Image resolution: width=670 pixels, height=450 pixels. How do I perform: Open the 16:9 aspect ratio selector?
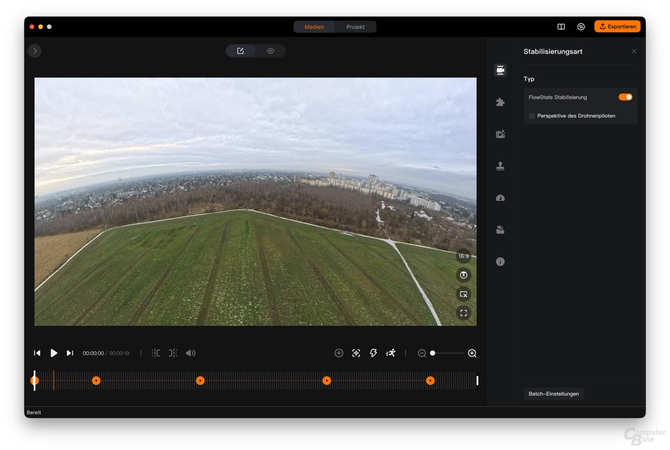[463, 256]
